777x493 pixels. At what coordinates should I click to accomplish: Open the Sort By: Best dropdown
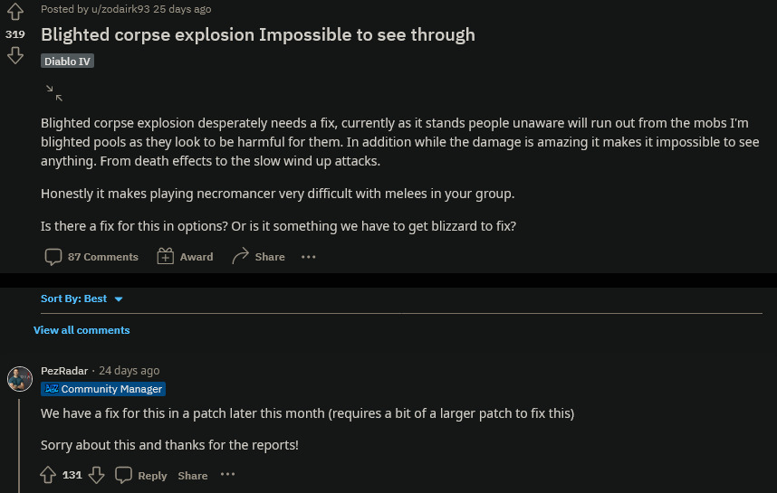(82, 299)
